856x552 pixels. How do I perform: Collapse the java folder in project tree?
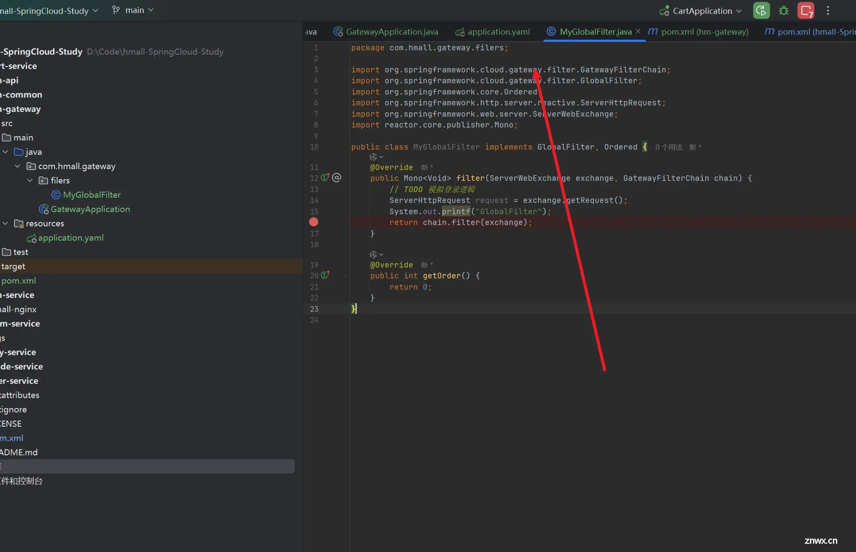[x=5, y=152]
